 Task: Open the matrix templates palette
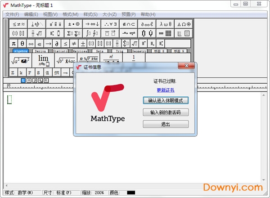165,33
